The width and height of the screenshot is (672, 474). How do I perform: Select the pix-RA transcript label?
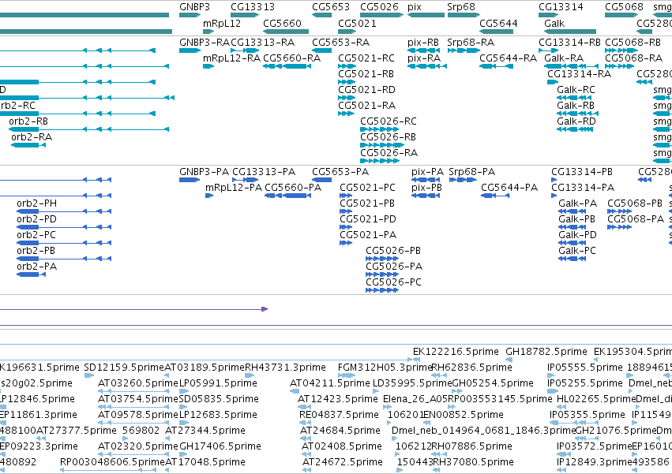[424, 58]
